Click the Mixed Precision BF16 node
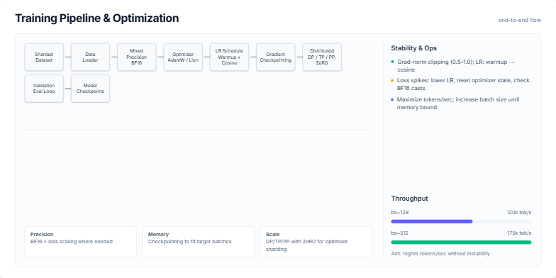This screenshot has width=556, height=278. pyautogui.click(x=136, y=57)
